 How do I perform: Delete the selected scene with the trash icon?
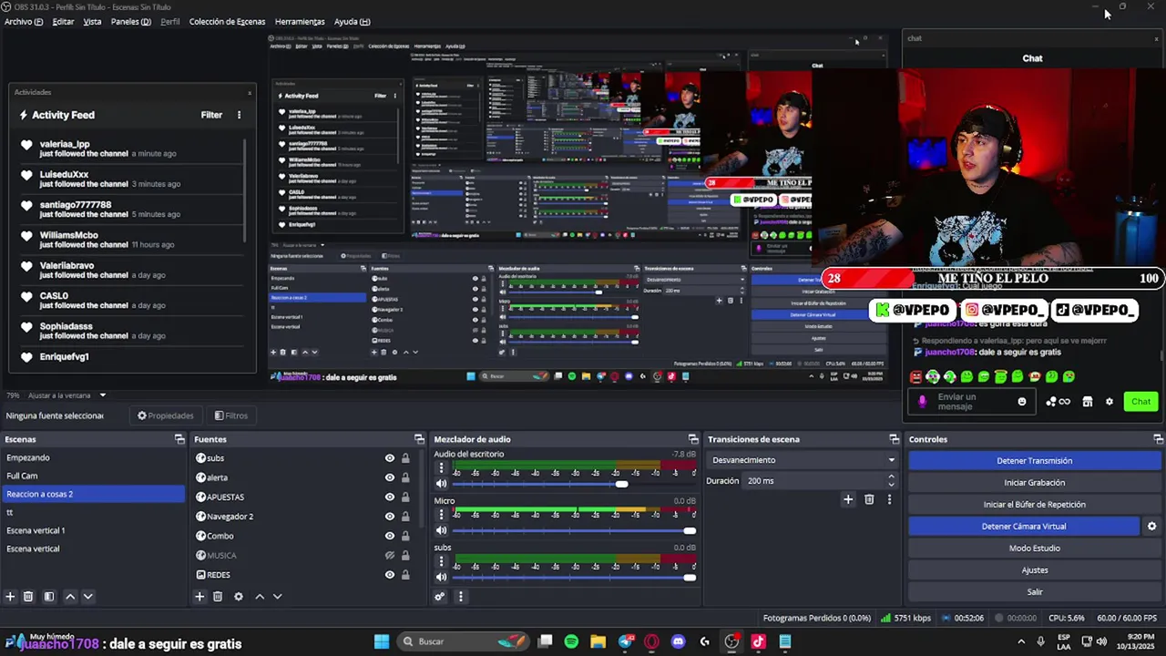click(28, 597)
